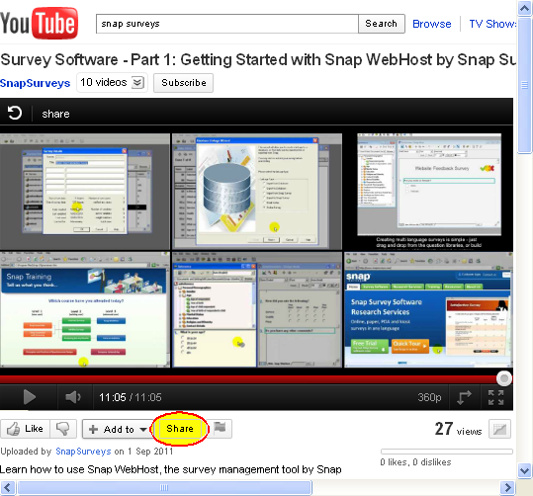Show video statistics chart icon
This screenshot has height=496, width=533.
click(499, 429)
